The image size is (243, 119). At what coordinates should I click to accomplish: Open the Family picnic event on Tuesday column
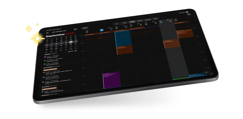pos(125,50)
